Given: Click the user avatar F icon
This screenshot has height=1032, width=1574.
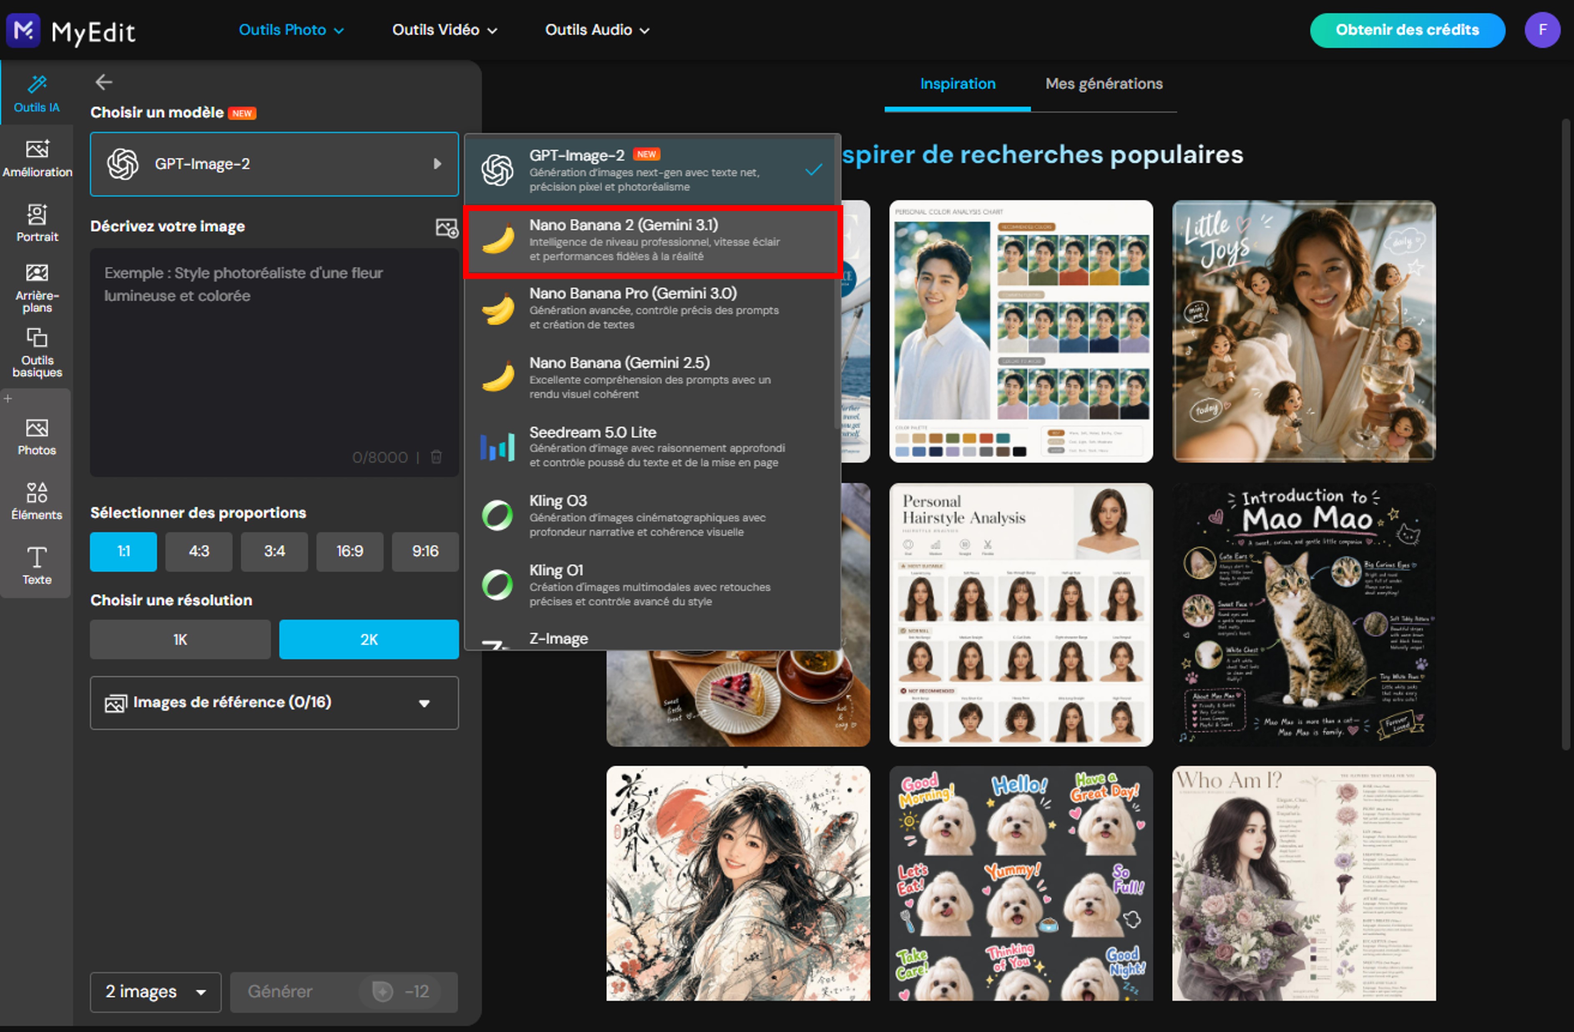Looking at the screenshot, I should pos(1542,30).
